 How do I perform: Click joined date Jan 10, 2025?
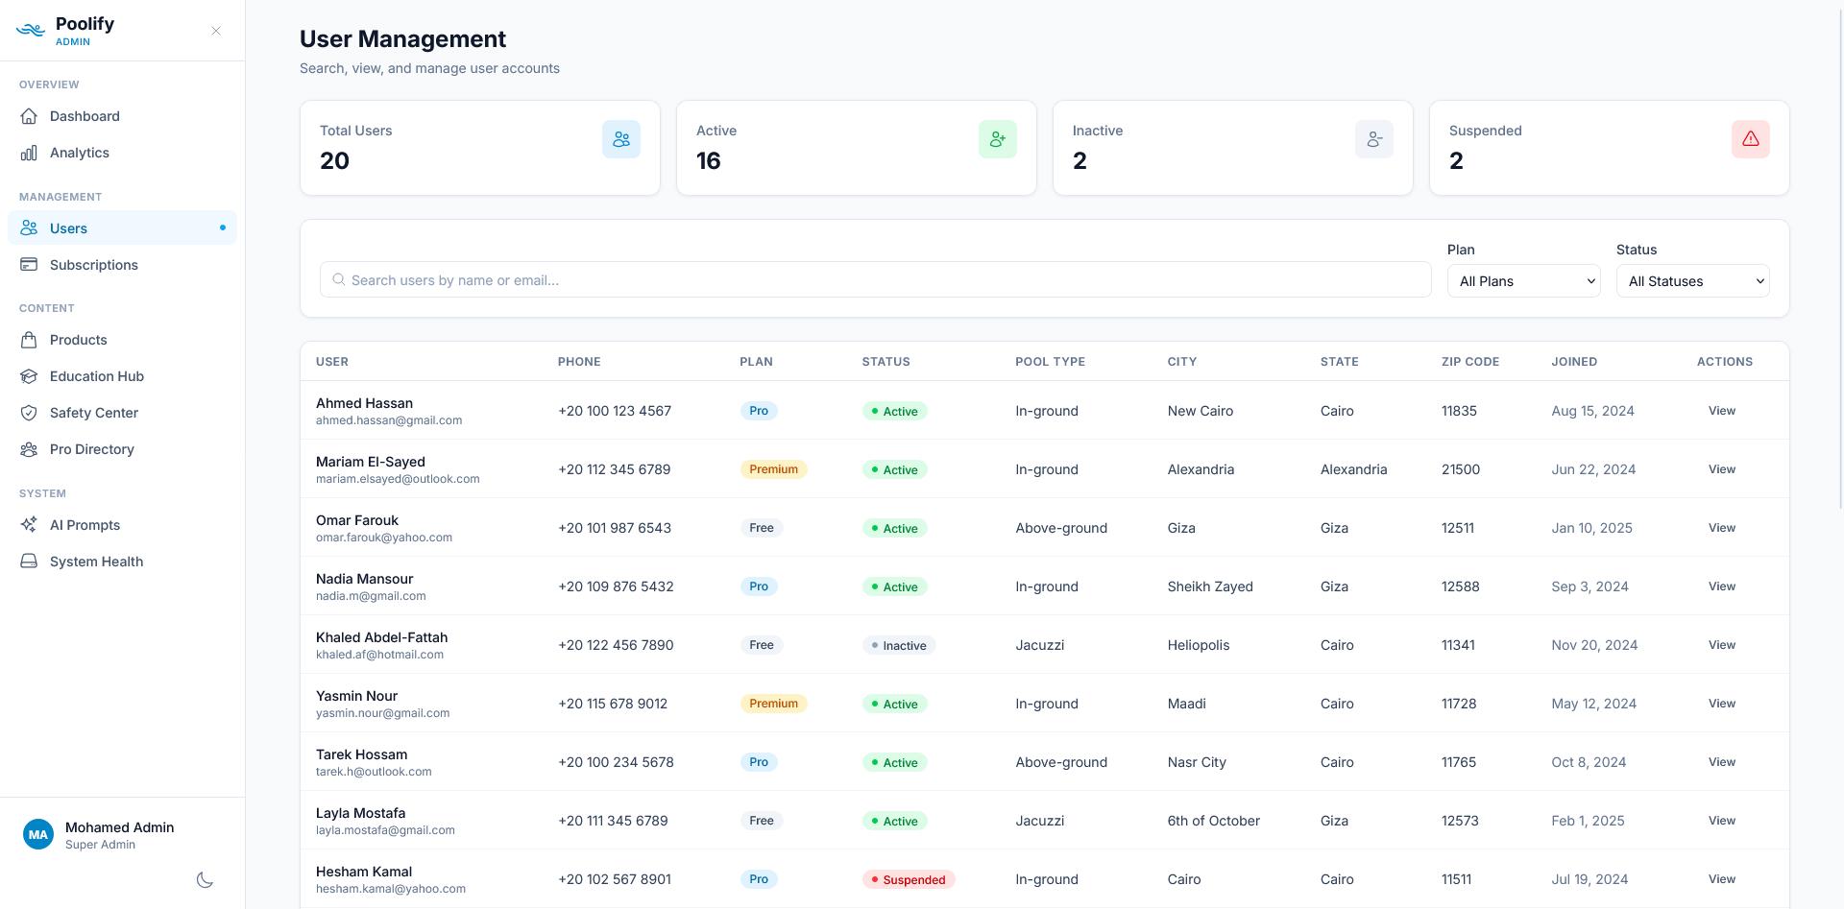pos(1591,528)
